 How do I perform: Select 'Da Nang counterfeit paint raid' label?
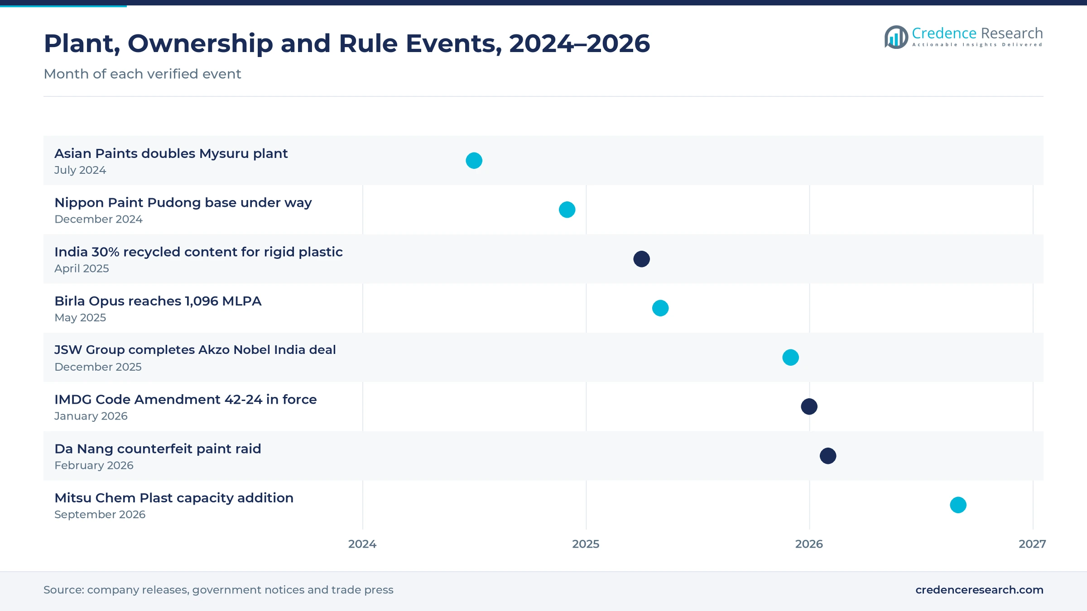[158, 449]
